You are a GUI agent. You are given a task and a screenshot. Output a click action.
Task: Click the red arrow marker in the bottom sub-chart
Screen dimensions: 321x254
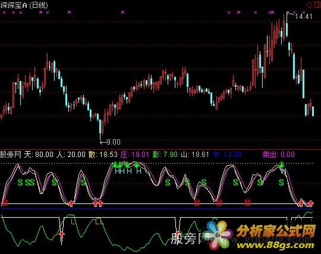pyautogui.click(x=62, y=234)
